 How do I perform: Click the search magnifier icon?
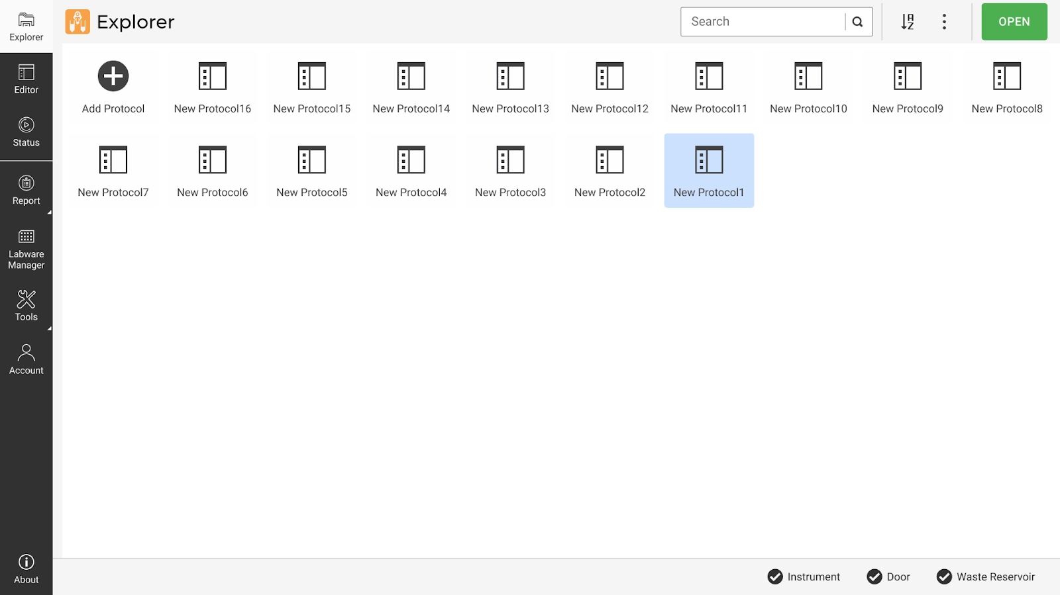(857, 22)
